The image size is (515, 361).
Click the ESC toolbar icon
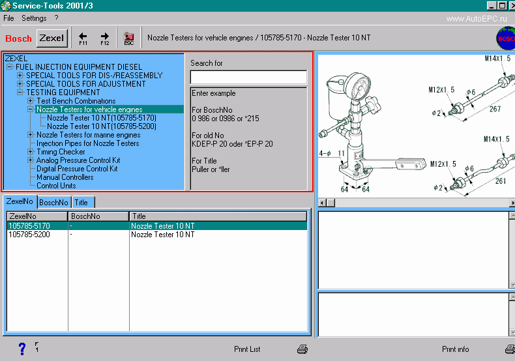[129, 38]
